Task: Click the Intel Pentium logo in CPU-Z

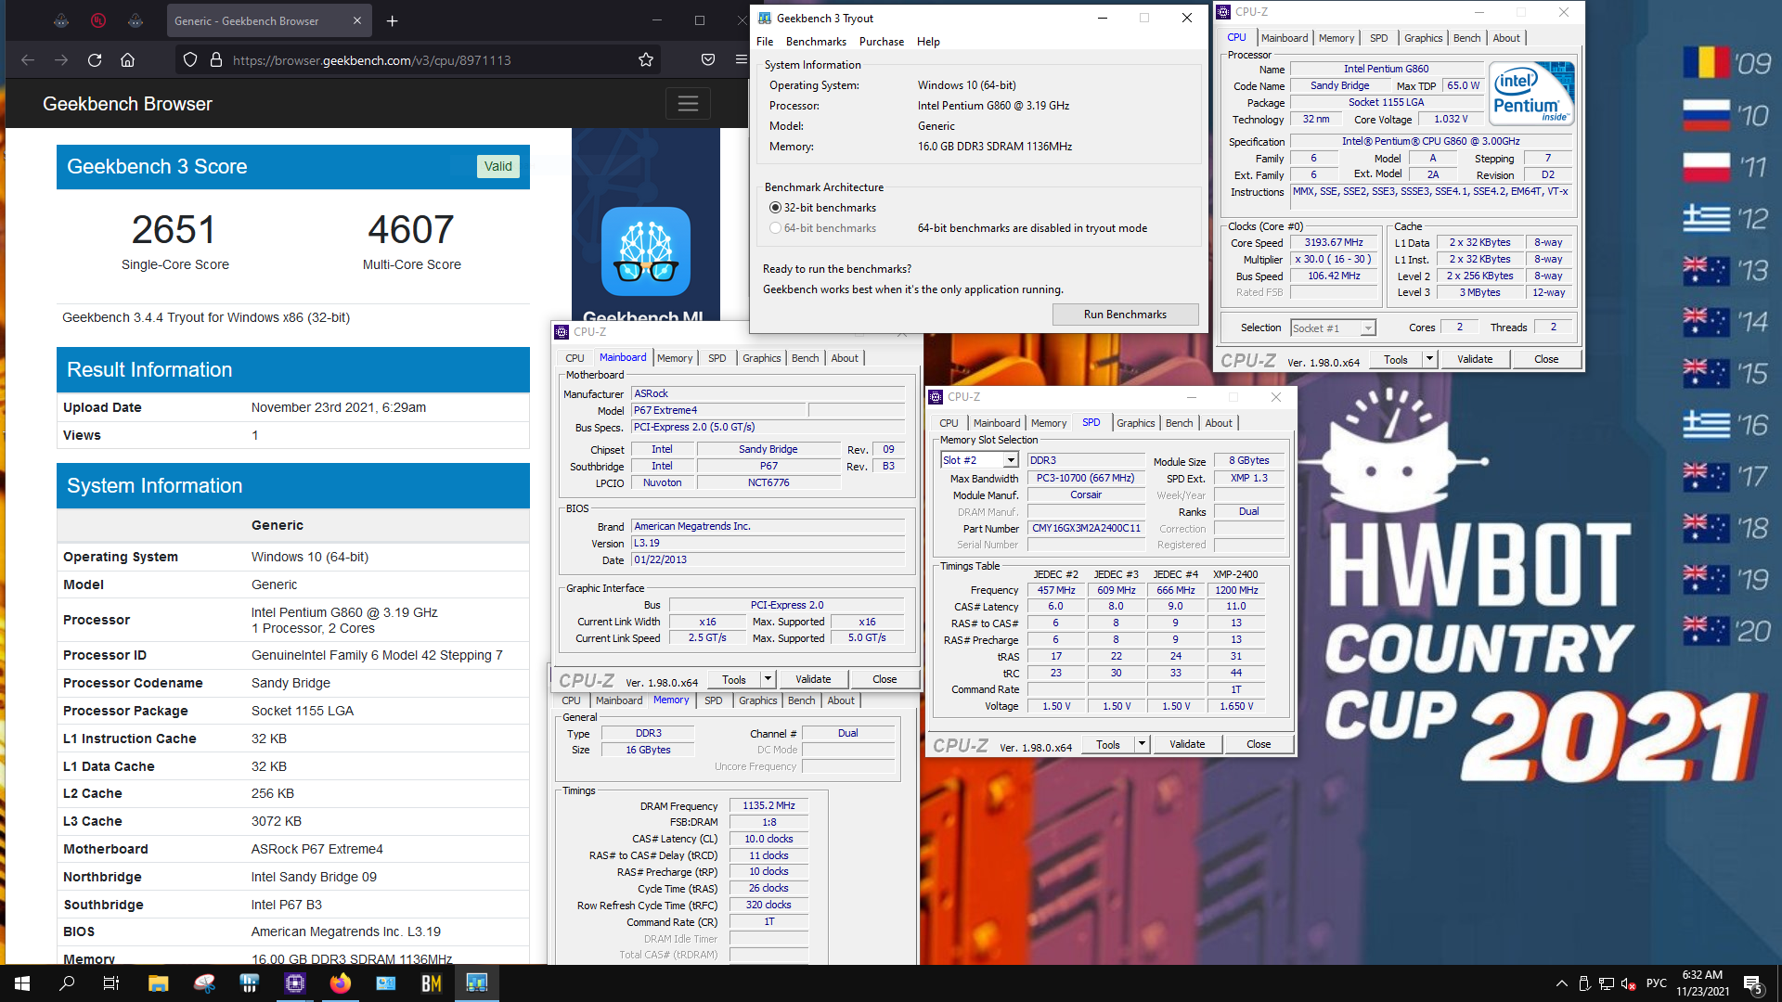Action: point(1531,93)
